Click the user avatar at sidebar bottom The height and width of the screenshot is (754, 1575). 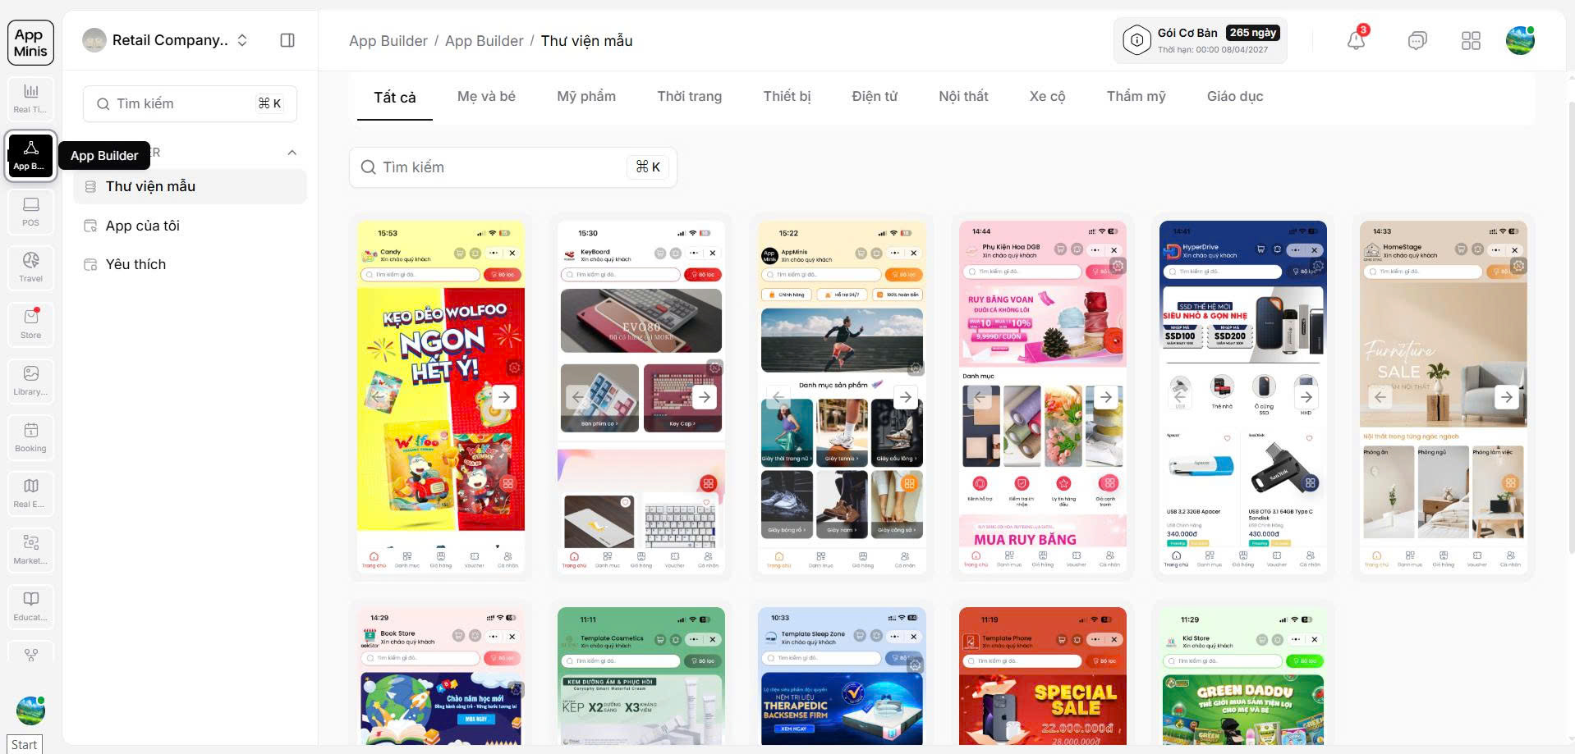pos(30,711)
